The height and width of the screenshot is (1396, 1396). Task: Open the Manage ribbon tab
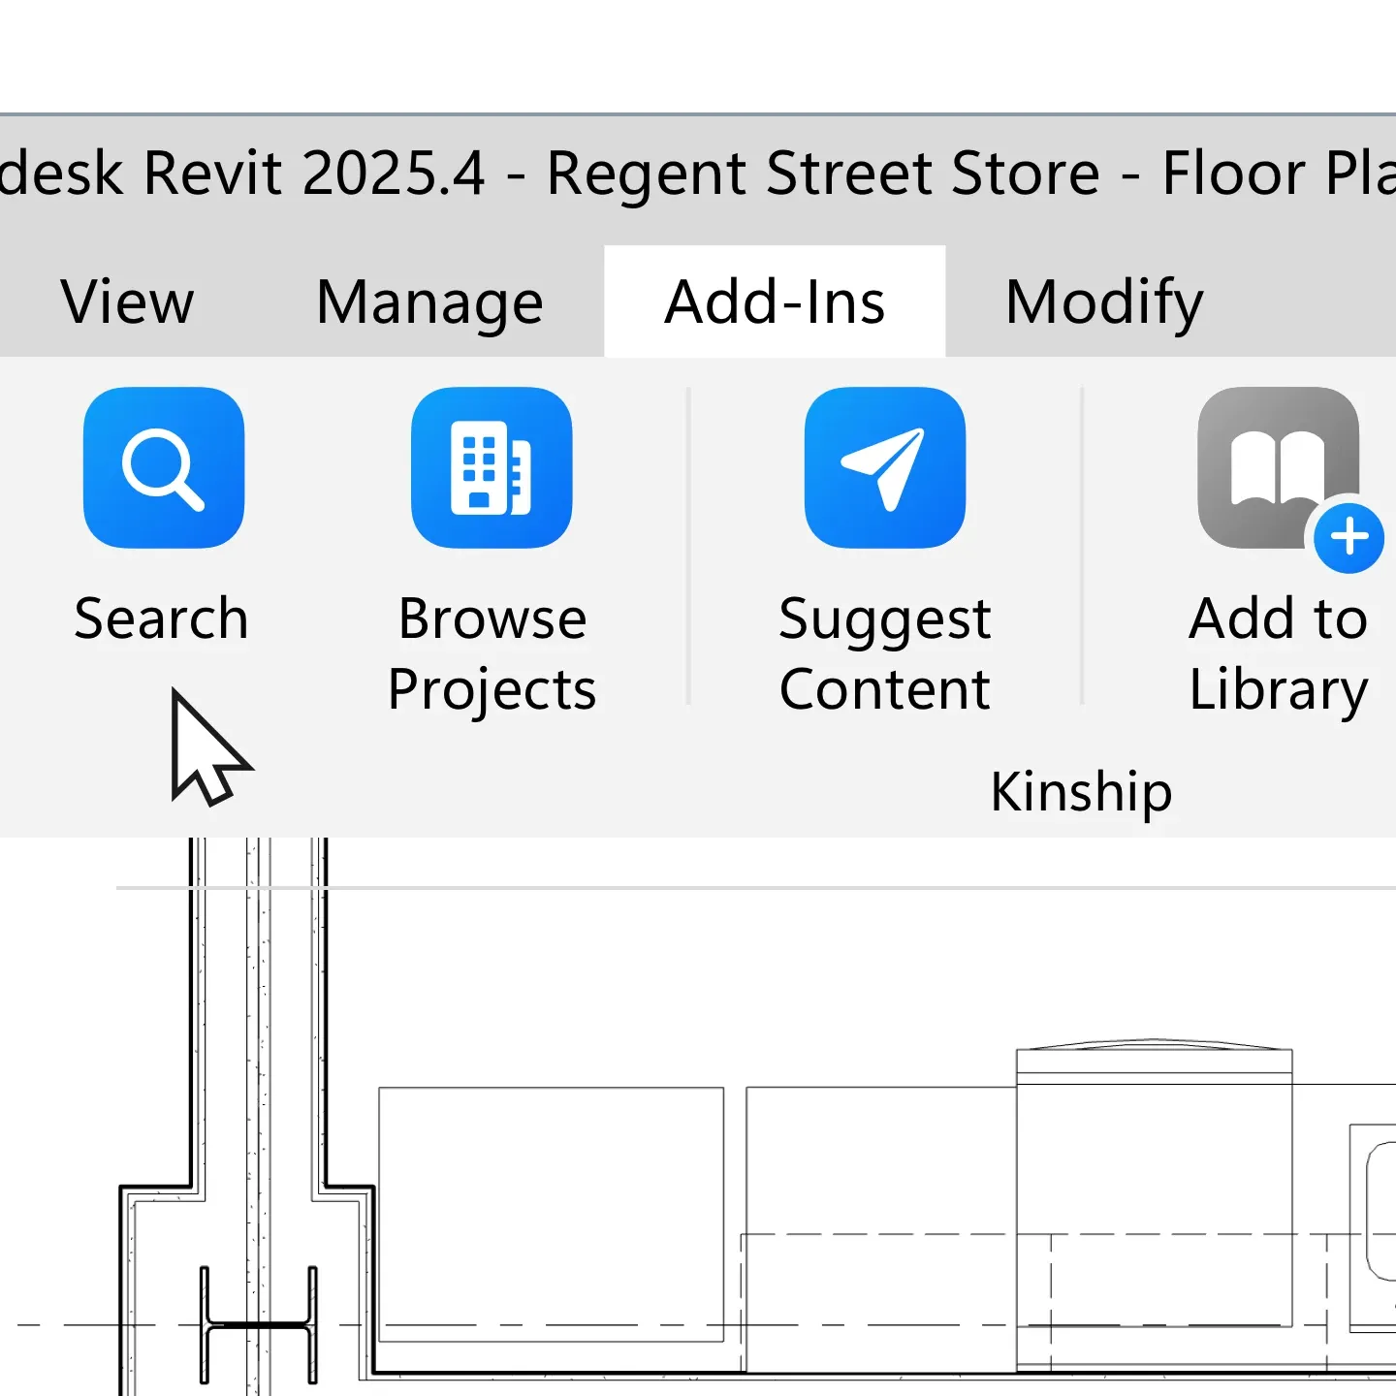click(x=429, y=301)
